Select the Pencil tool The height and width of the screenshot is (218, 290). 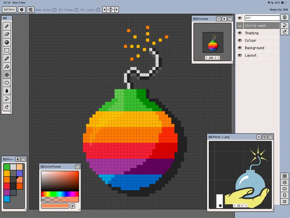pos(7,26)
